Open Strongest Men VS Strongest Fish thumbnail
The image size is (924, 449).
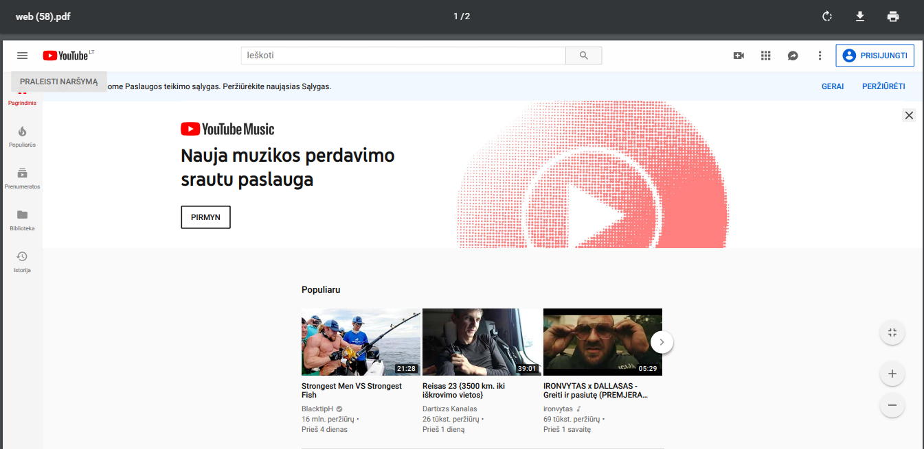point(361,342)
